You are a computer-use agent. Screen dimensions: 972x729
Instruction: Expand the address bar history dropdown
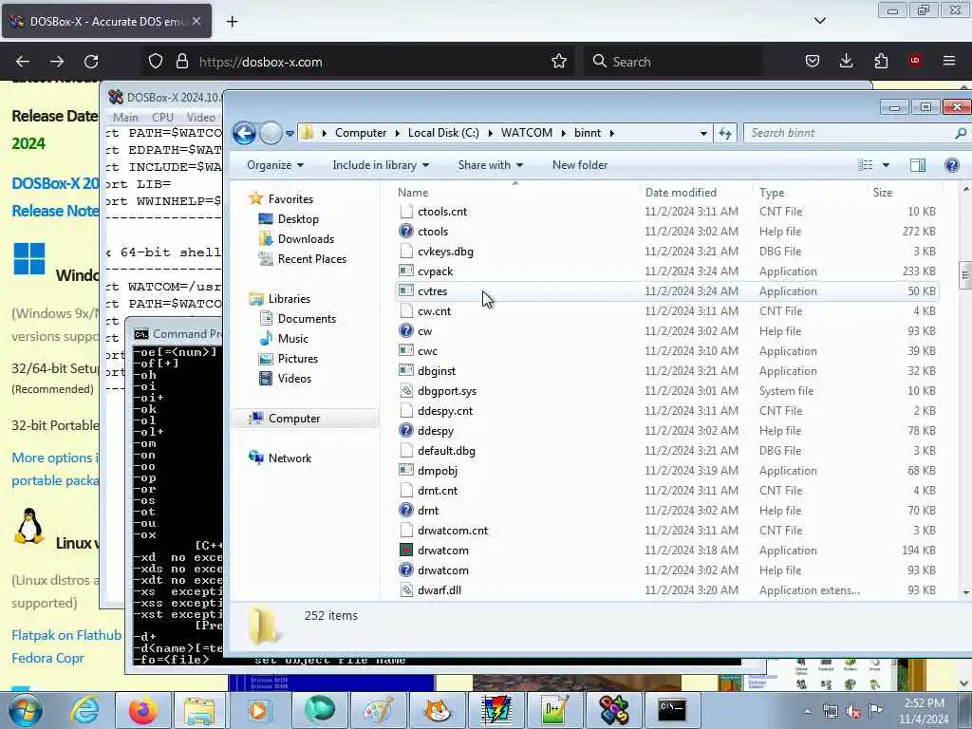[x=703, y=133]
